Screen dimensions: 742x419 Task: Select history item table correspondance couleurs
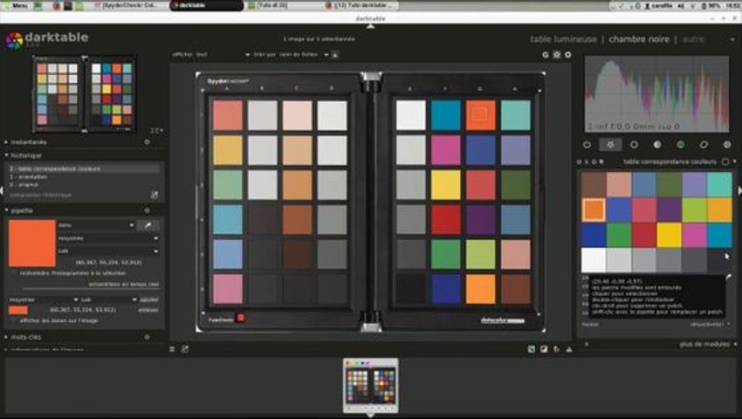pyautogui.click(x=84, y=169)
